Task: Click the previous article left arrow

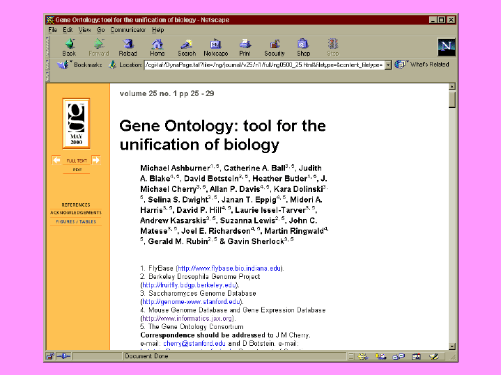Action: tap(56, 161)
